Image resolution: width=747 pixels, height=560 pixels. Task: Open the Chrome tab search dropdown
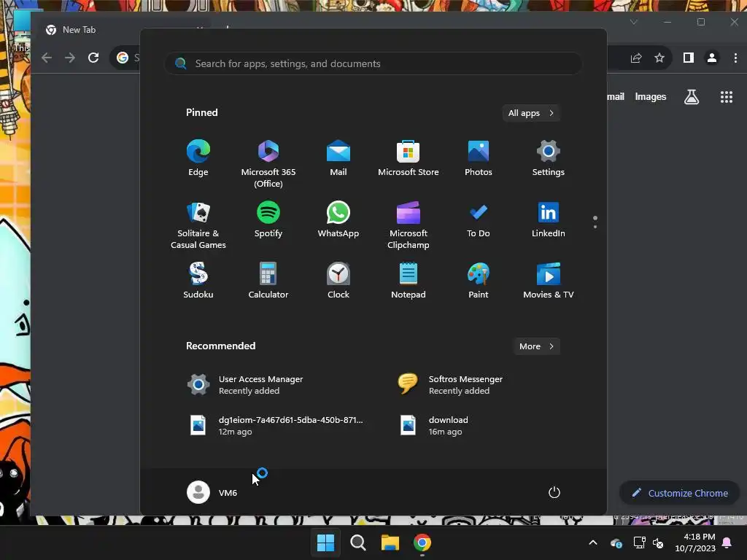634,22
